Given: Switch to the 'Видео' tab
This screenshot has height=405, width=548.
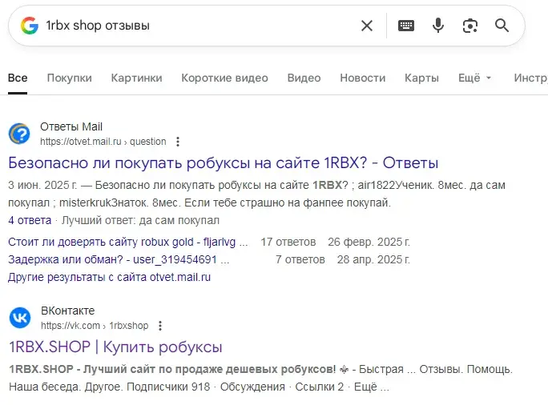Looking at the screenshot, I should coord(304,78).
